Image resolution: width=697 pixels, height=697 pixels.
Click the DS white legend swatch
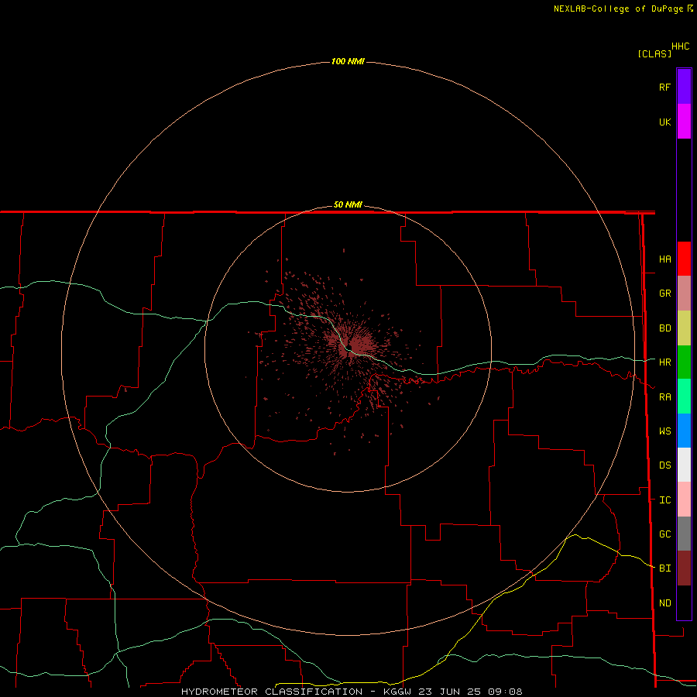coord(684,465)
